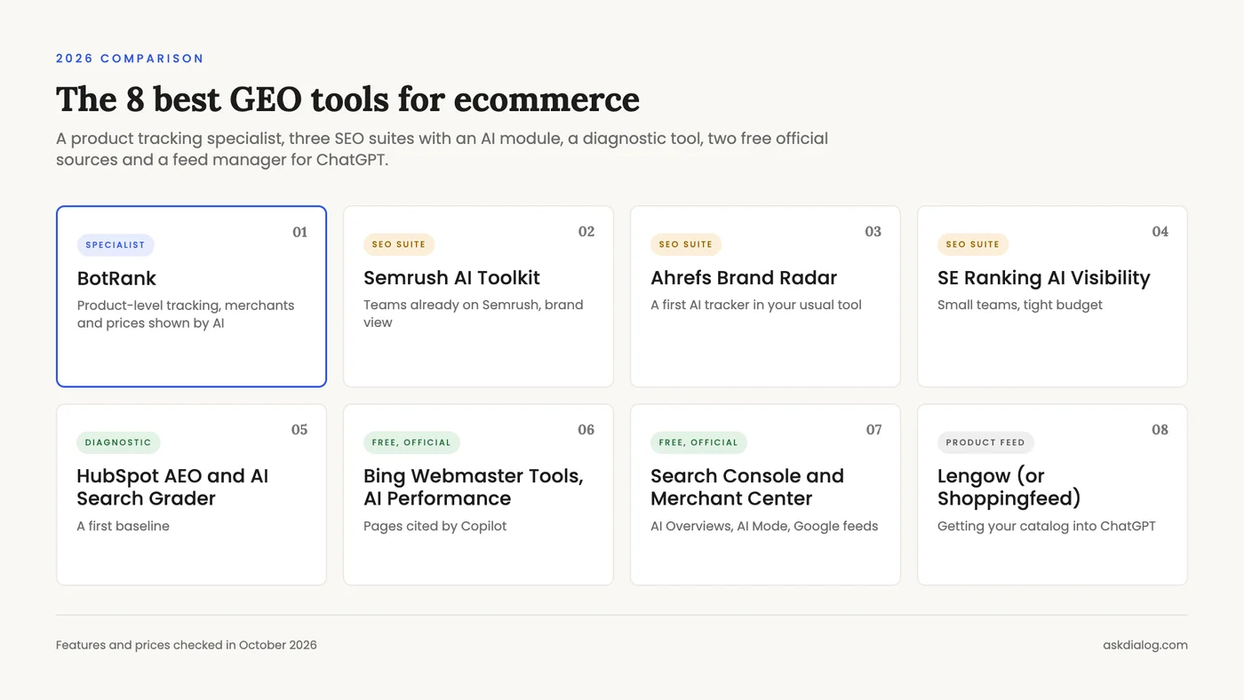
Task: Click the SEO SUITE badge on SE Ranking card
Action: pos(973,244)
